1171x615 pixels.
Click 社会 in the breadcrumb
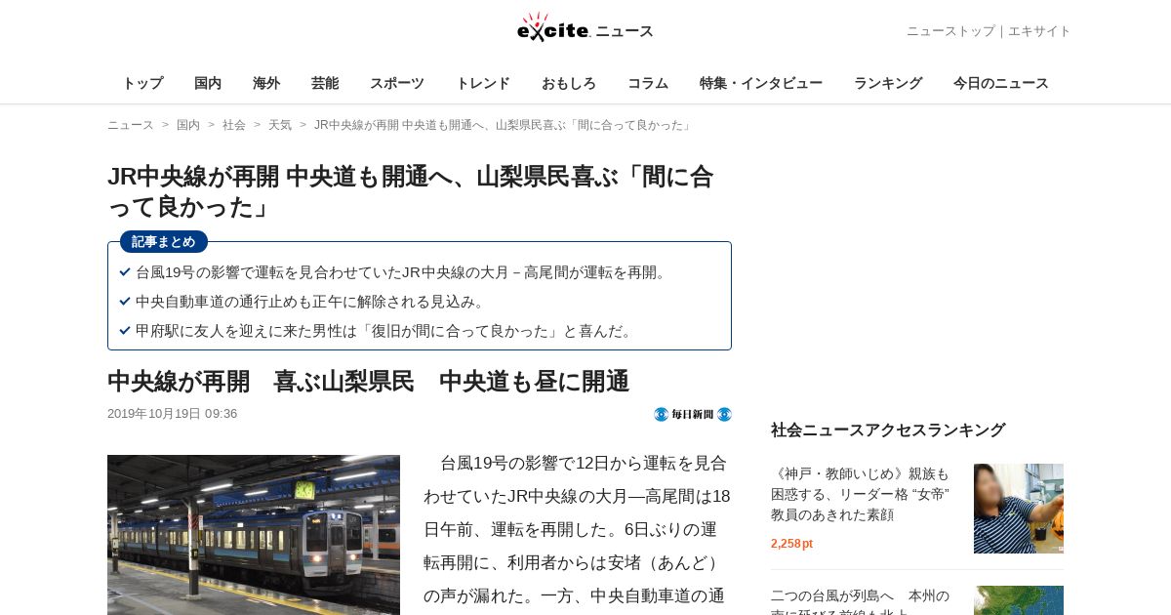click(x=234, y=125)
